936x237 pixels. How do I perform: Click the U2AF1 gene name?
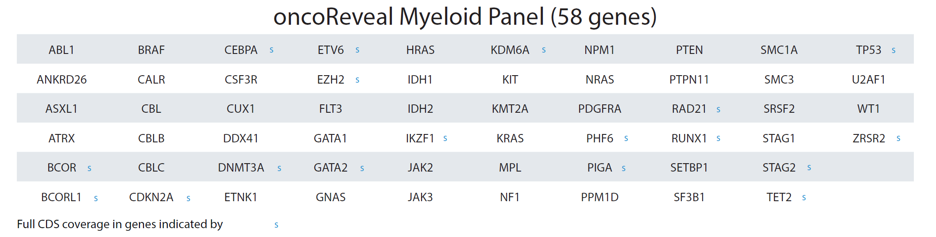click(x=868, y=80)
